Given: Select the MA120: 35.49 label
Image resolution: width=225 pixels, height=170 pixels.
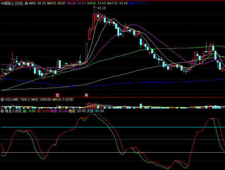Looking at the screenshot, I should pos(117,3).
